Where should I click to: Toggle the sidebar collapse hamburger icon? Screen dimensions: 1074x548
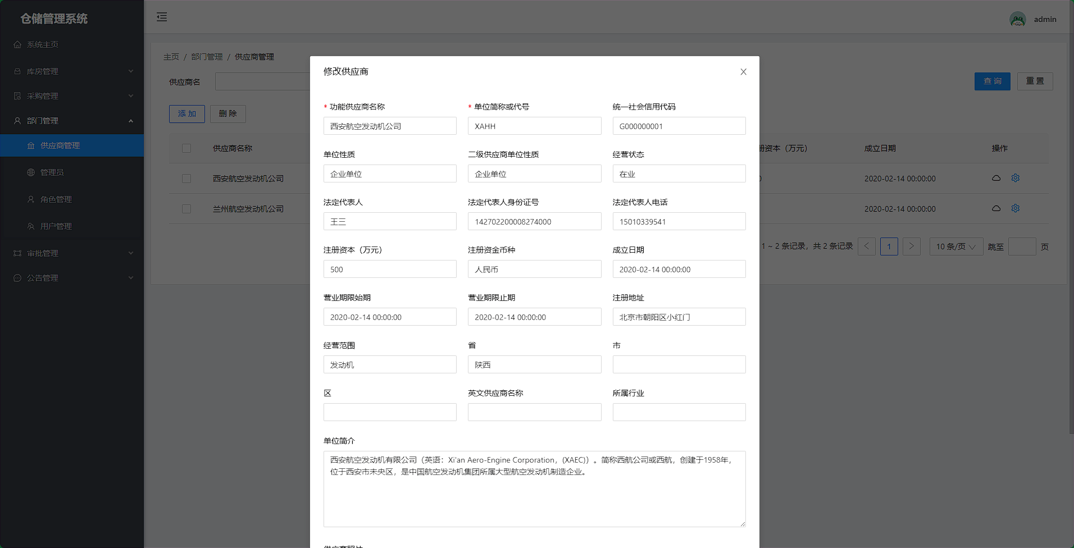tap(162, 17)
